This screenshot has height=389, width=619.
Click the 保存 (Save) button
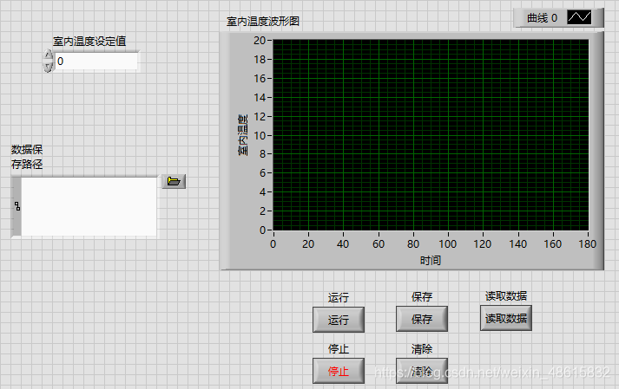[422, 319]
